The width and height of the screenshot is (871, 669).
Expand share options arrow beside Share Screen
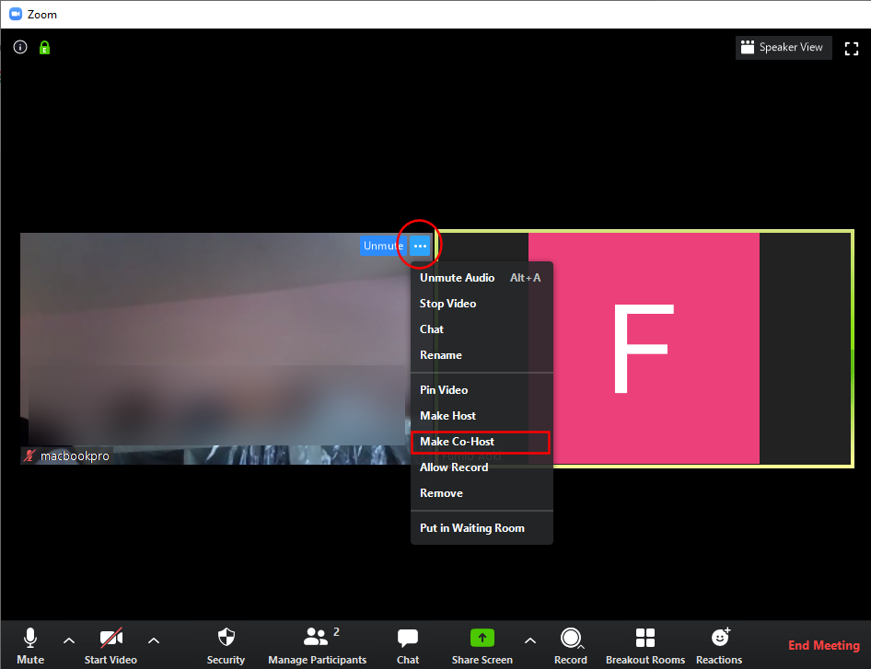pyautogui.click(x=529, y=640)
